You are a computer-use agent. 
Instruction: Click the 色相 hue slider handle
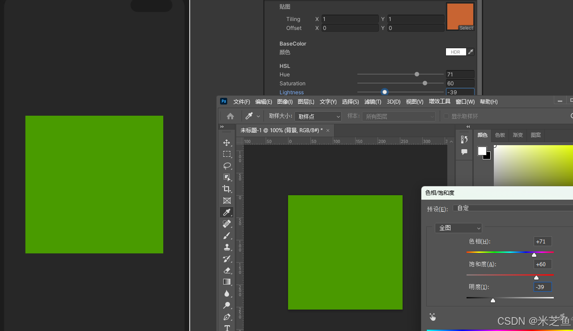pos(534,255)
